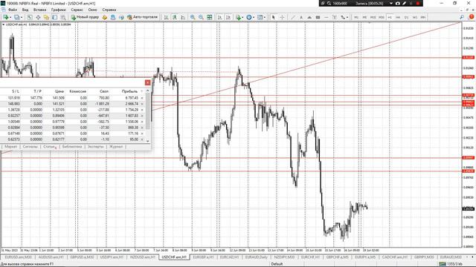The width and height of the screenshot is (476, 267).
Task: Expand the arrows objects dropdown
Action: click(x=347, y=17)
